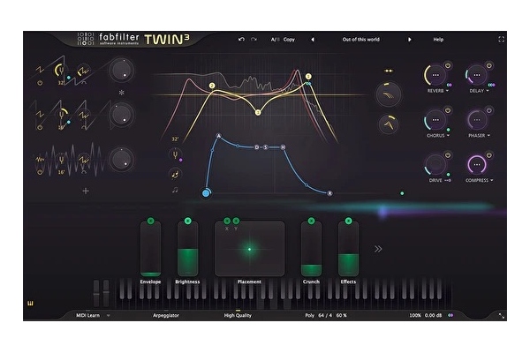Open the 'Out of this world' preset menu

360,40
